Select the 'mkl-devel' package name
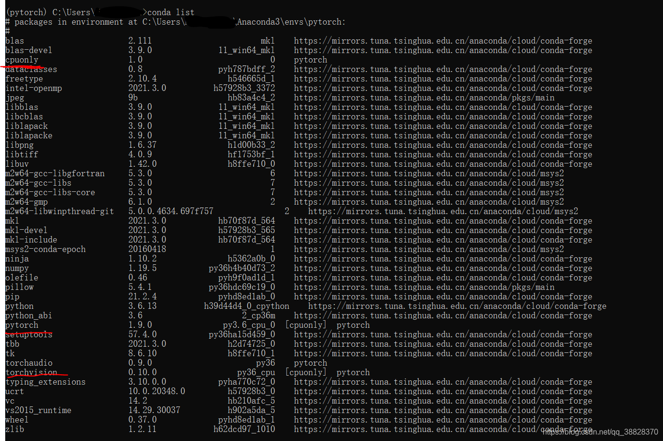 point(27,230)
